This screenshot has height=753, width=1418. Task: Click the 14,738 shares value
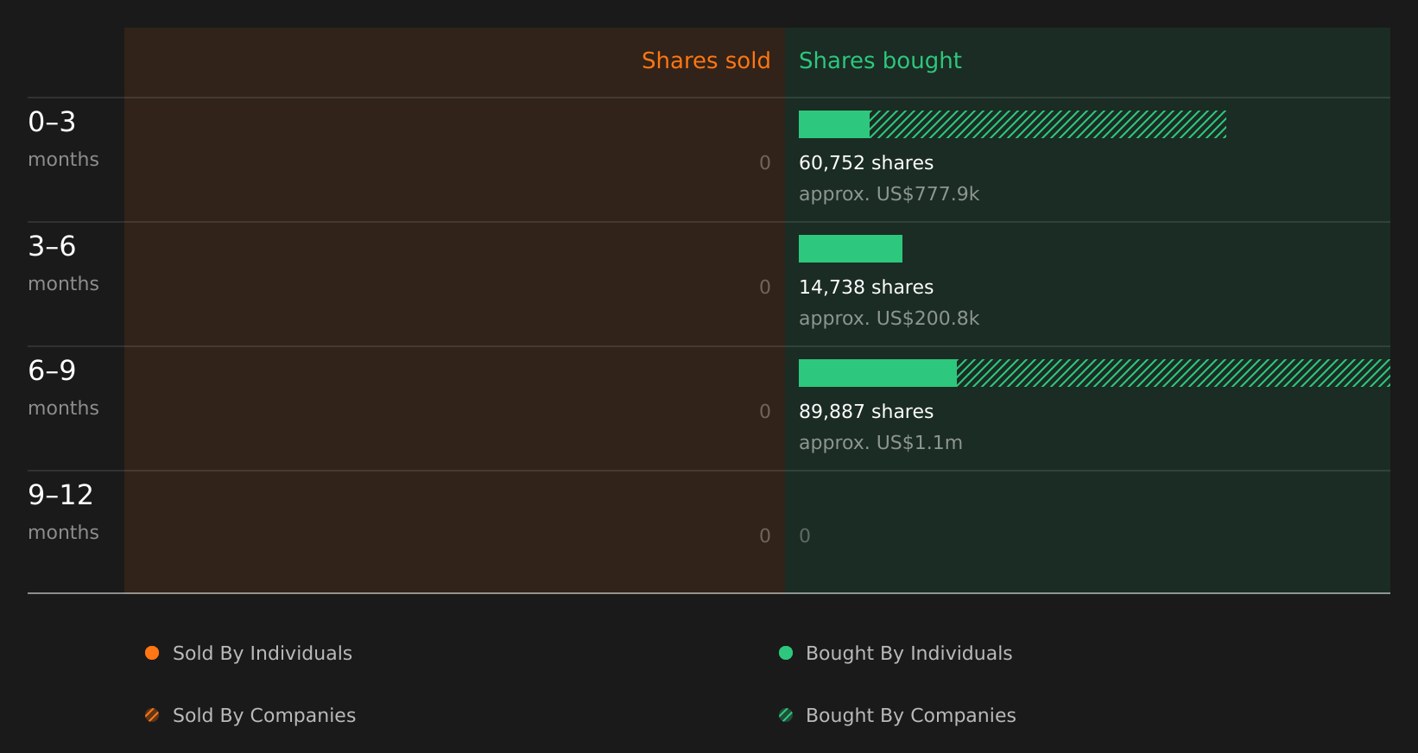(866, 288)
